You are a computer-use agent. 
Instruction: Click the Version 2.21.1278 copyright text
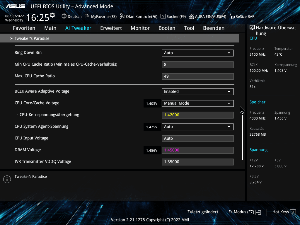150,220
